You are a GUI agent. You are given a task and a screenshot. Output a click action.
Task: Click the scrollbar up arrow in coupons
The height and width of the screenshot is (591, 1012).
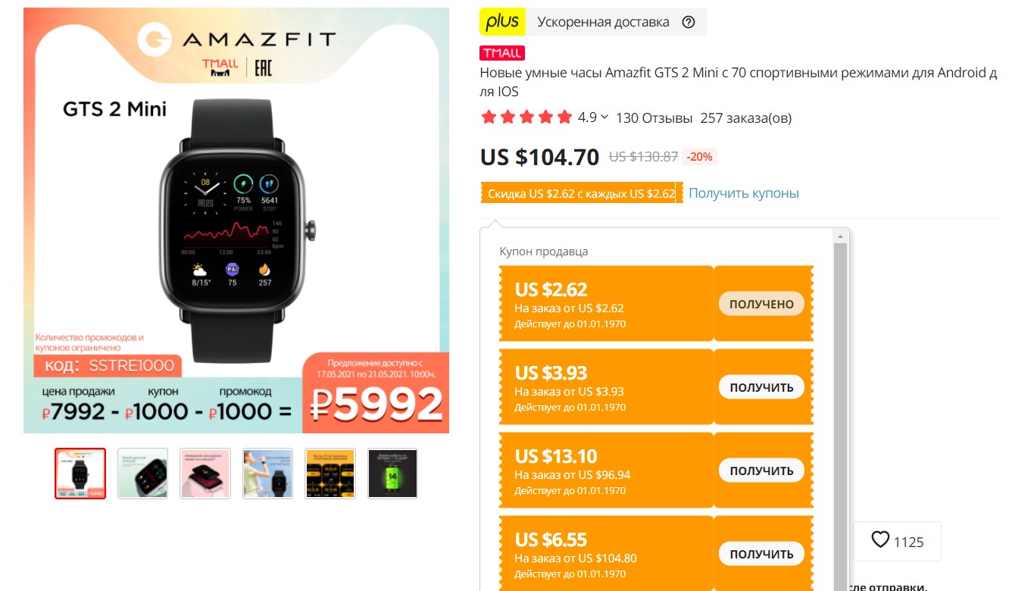839,237
